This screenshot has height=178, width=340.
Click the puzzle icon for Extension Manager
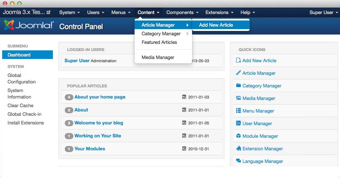coord(238,149)
